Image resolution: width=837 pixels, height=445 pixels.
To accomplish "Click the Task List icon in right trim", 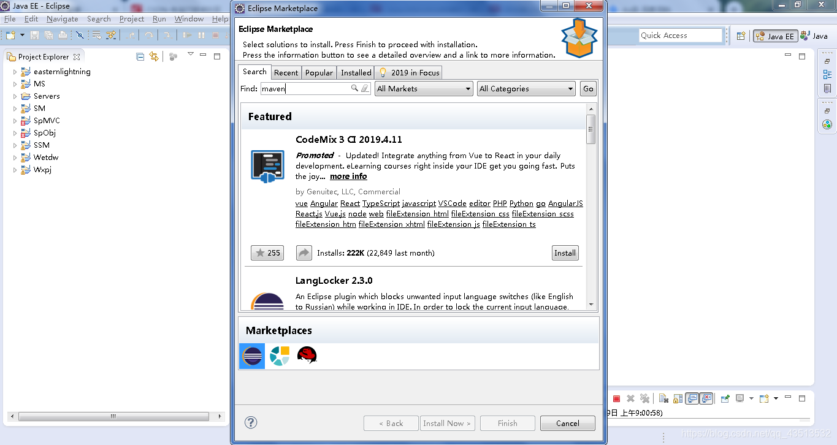I will (x=827, y=89).
